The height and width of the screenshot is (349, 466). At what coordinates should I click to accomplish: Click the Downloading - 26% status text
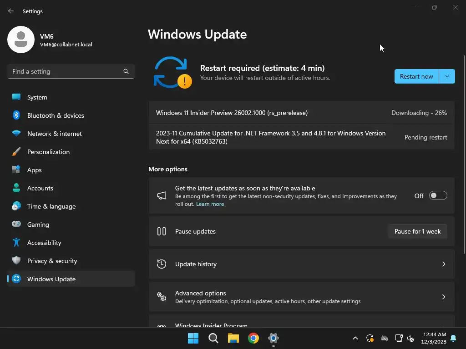pos(419,113)
